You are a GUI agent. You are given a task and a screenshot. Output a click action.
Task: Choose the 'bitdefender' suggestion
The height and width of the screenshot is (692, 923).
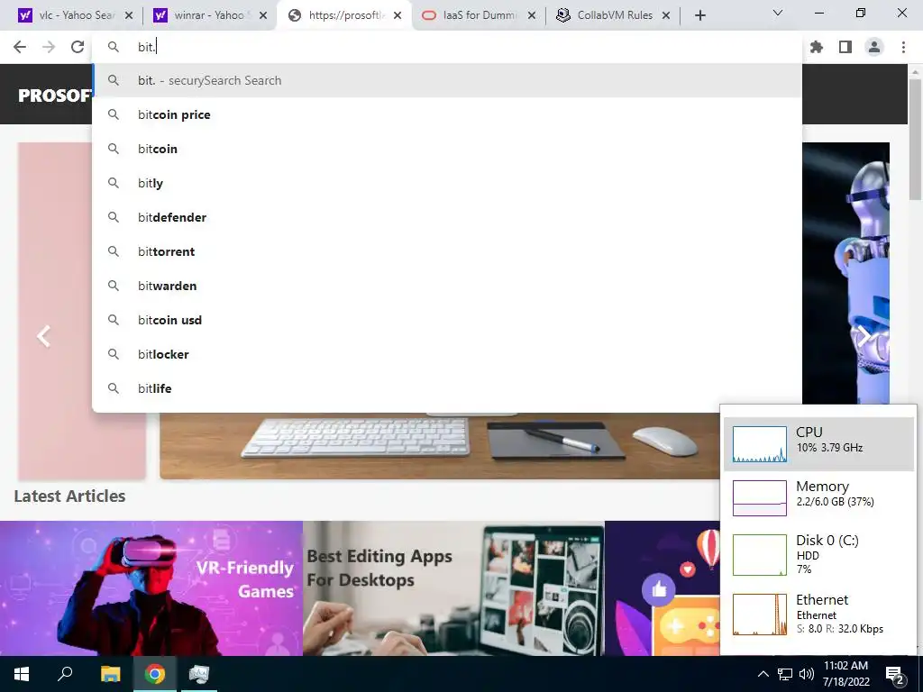pos(447,217)
